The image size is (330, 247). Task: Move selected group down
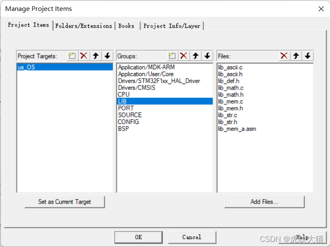tap(207, 56)
